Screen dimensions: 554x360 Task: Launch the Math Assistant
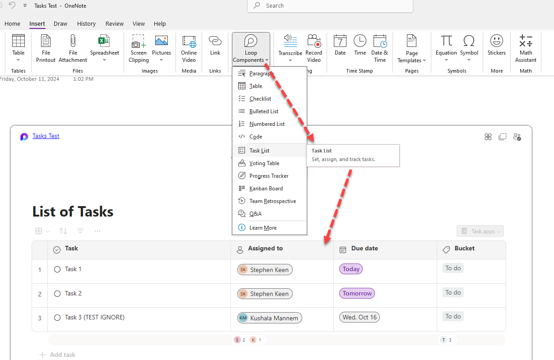(526, 48)
